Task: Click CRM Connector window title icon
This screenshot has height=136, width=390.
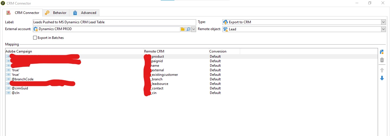Action: [x=3, y=3]
